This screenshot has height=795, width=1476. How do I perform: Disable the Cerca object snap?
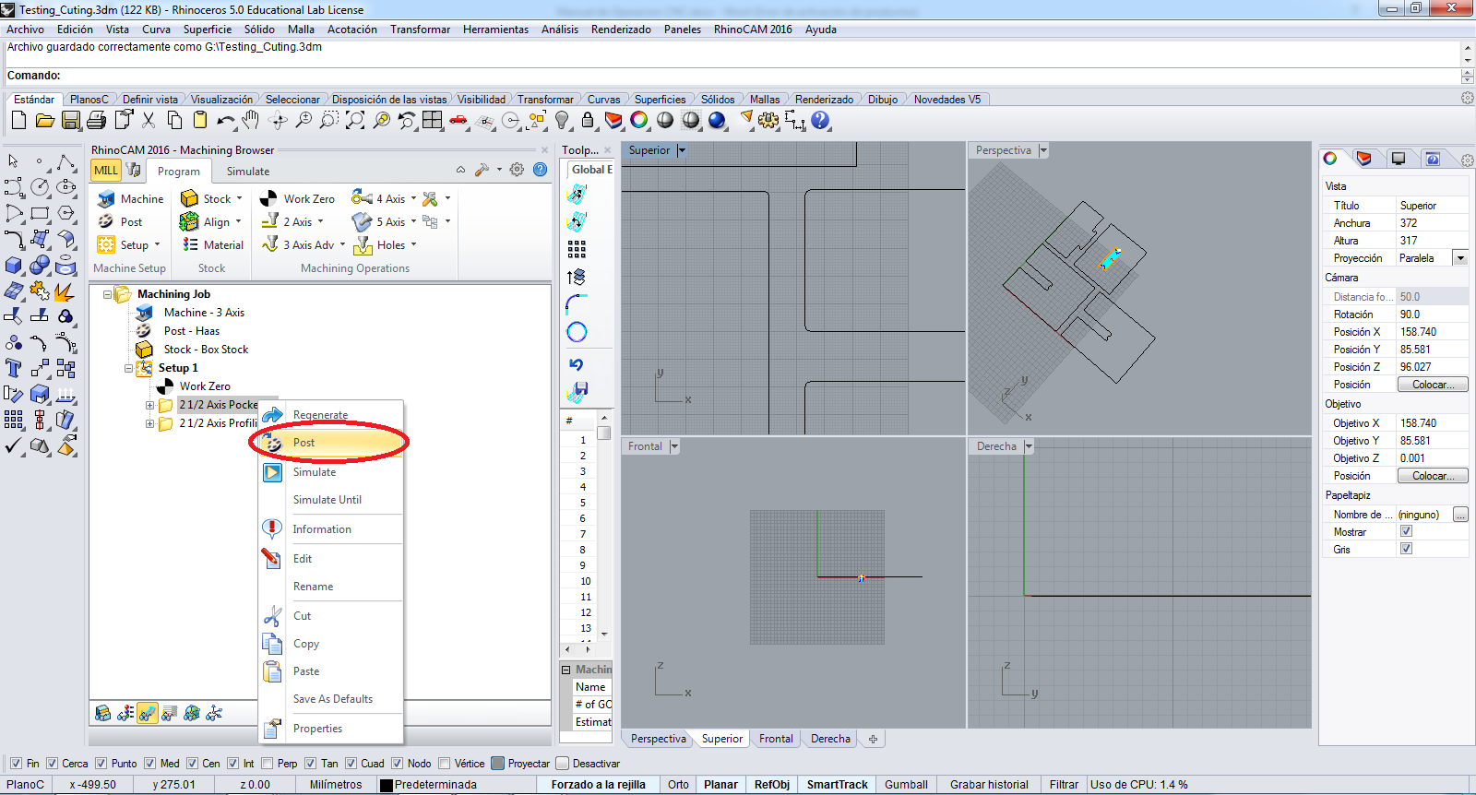(x=53, y=764)
